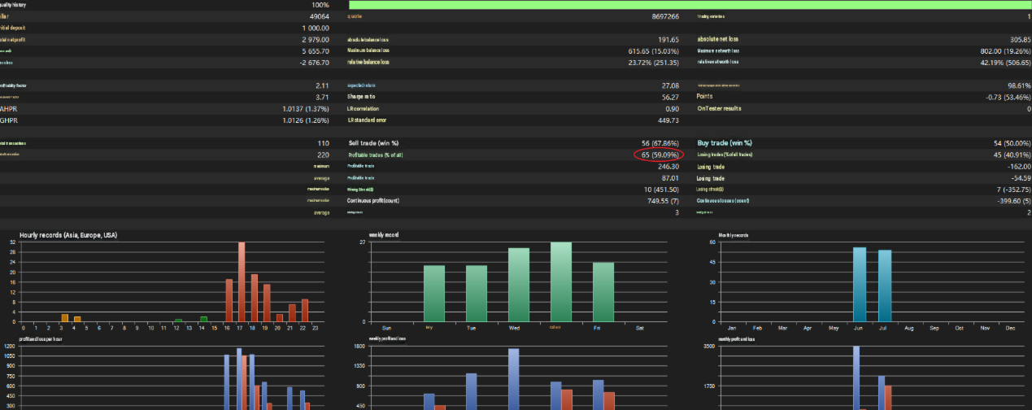The image size is (1032, 410).
Task: Click the LR standard error value 449.73
Action: 669,120
